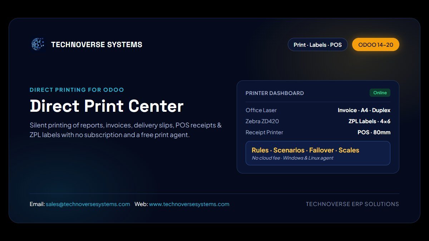Click the TECHNOVERSE SYSTEMS brand name
This screenshot has width=429, height=241.
[x=97, y=45]
